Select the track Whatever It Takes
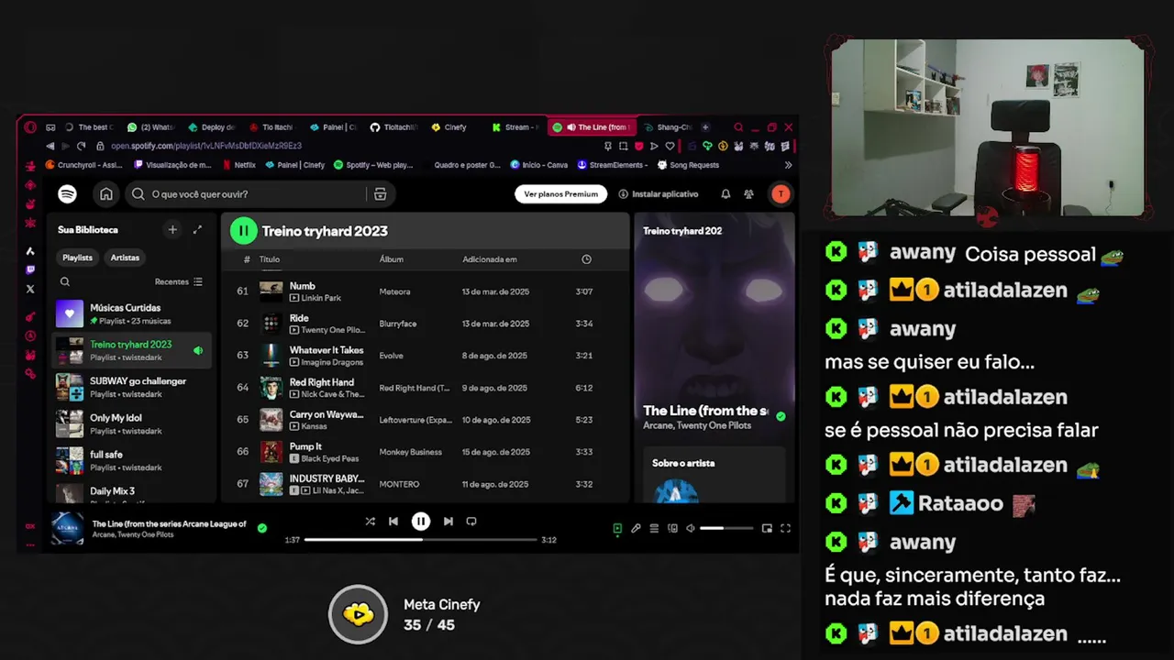 pyautogui.click(x=426, y=356)
